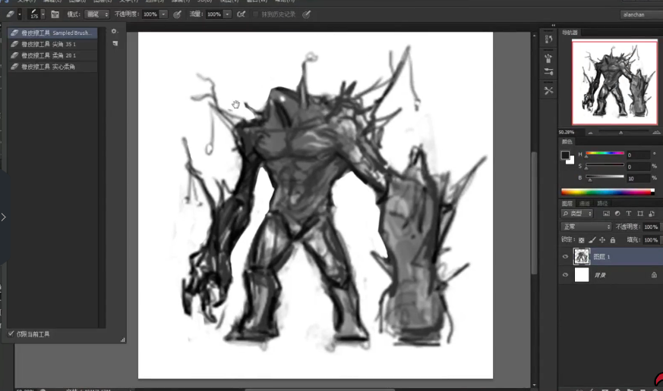
Task: Toggle tablet pressure controls opacity icon
Action: tap(177, 14)
